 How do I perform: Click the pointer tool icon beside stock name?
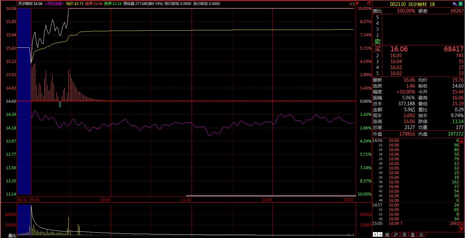pyautogui.click(x=455, y=4)
